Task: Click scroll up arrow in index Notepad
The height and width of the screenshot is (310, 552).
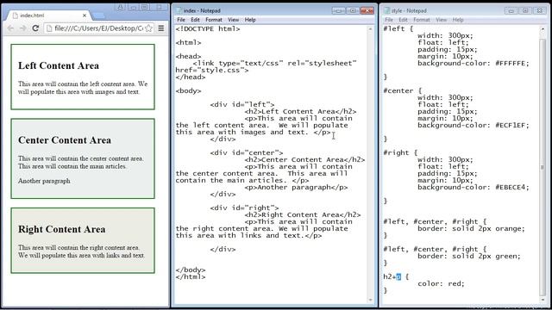Action: [x=370, y=29]
